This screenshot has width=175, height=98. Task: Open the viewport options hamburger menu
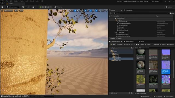(x=2, y=11)
